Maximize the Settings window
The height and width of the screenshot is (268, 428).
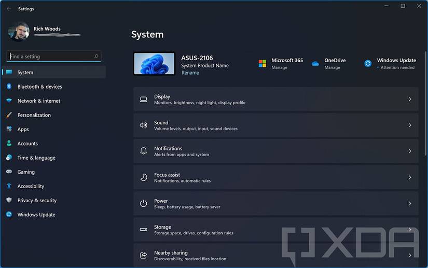point(403,6)
